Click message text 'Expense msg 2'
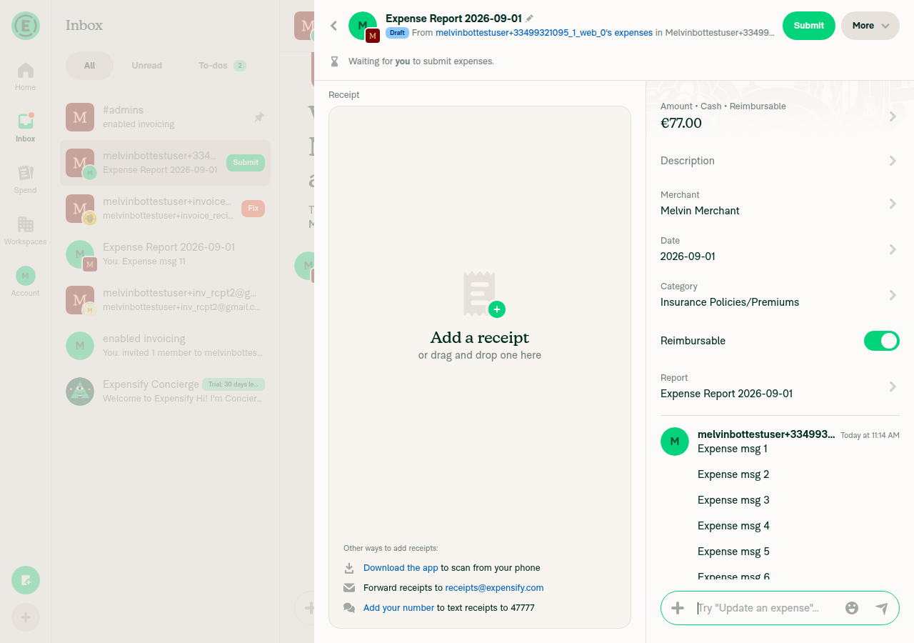 coord(733,474)
